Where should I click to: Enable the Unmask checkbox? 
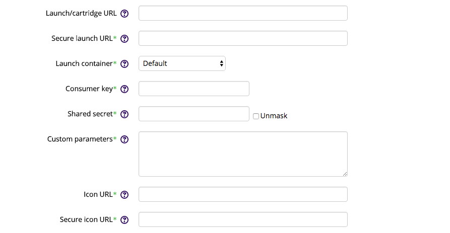tap(255, 116)
